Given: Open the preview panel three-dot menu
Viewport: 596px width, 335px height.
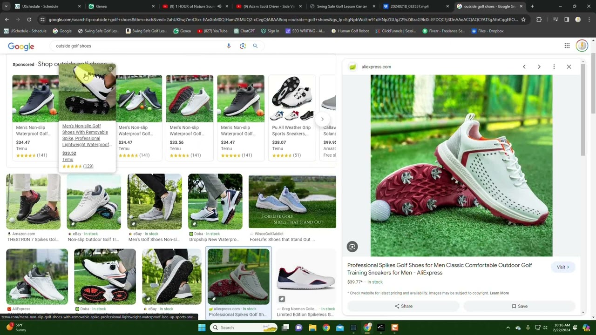Looking at the screenshot, I should pyautogui.click(x=554, y=67).
